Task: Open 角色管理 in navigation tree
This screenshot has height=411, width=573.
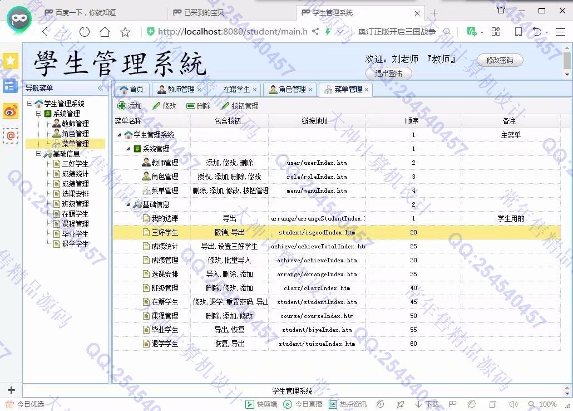Action: (x=75, y=134)
